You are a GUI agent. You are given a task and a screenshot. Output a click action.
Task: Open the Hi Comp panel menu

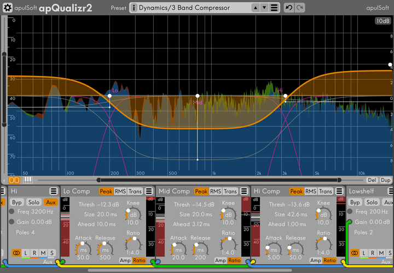(339, 191)
